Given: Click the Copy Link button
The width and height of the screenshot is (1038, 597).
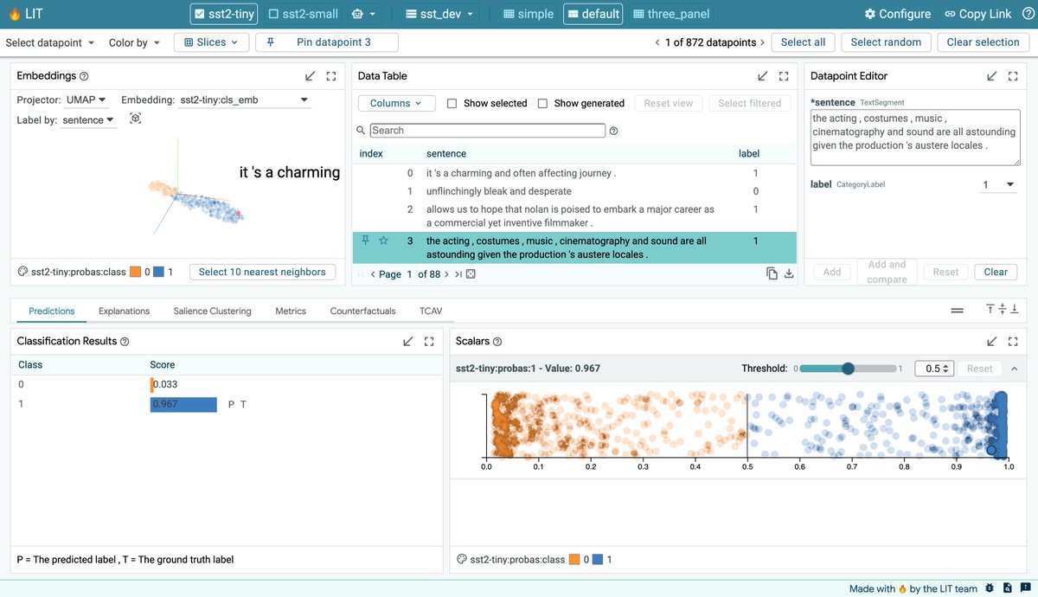Looking at the screenshot, I should [977, 14].
